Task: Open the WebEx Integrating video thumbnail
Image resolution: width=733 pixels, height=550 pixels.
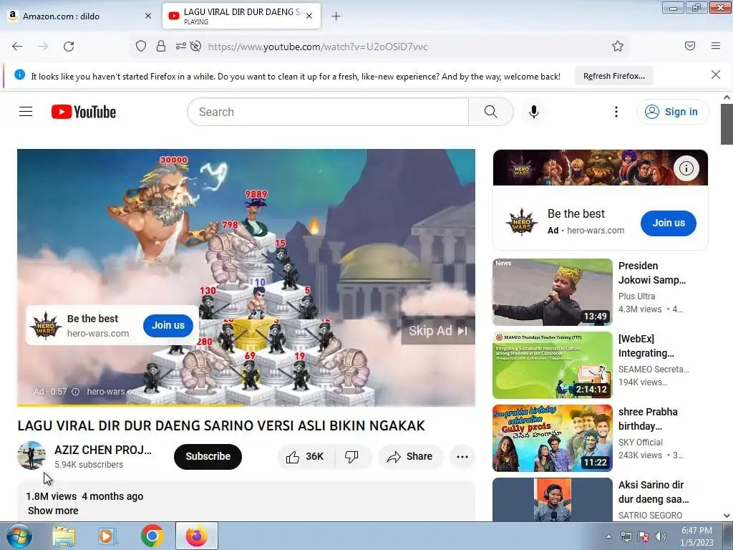Action: 552,365
